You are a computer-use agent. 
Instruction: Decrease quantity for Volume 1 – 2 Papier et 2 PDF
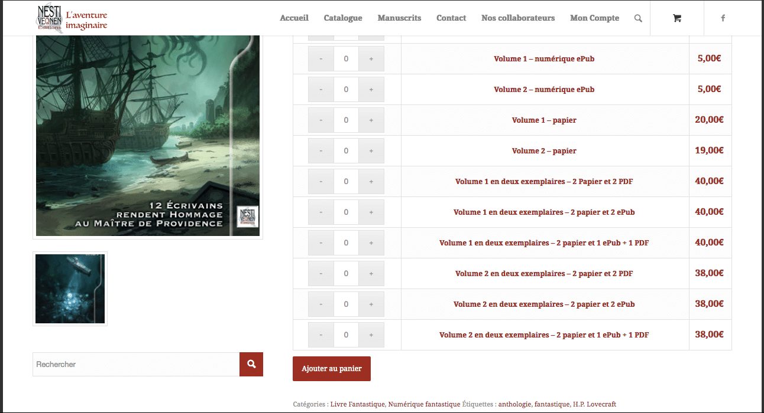[x=321, y=182]
